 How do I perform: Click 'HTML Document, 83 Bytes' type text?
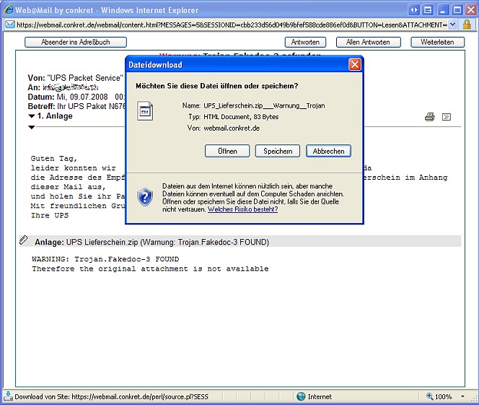[x=241, y=117]
